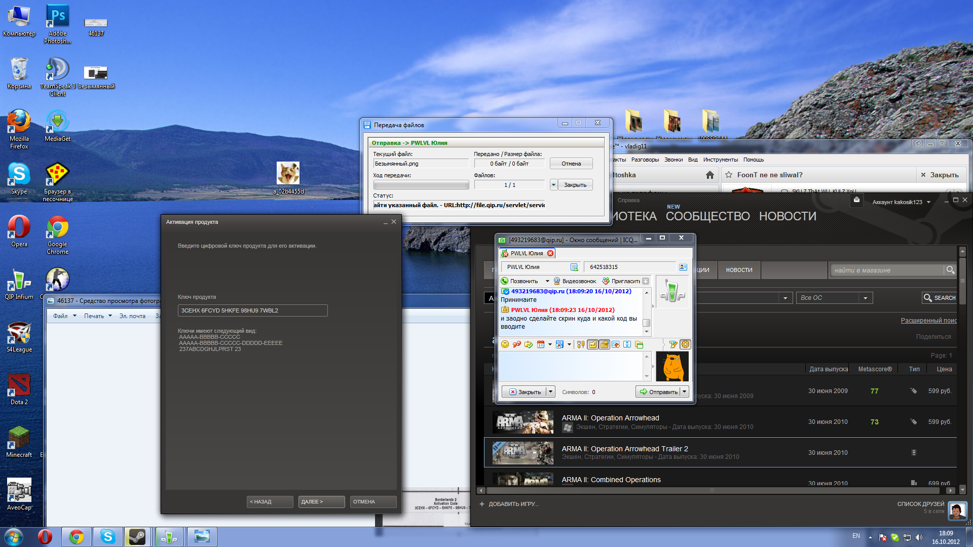Toggle the gear settings button in QIP chat
This screenshot has height=547, width=973.
click(x=685, y=344)
